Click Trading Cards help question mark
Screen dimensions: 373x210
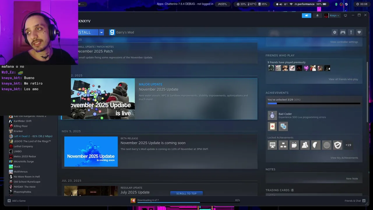click(292, 190)
